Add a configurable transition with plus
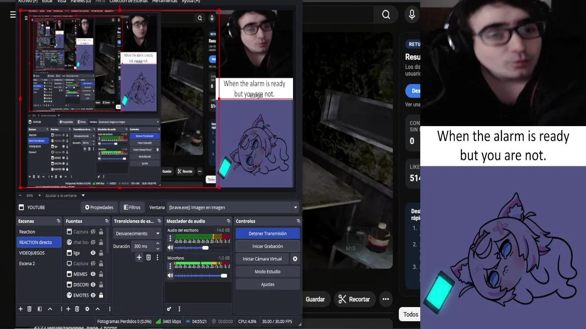This screenshot has height=329, width=586. point(139,258)
